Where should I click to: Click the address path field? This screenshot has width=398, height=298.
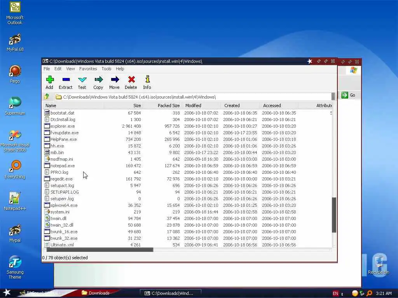click(x=193, y=97)
